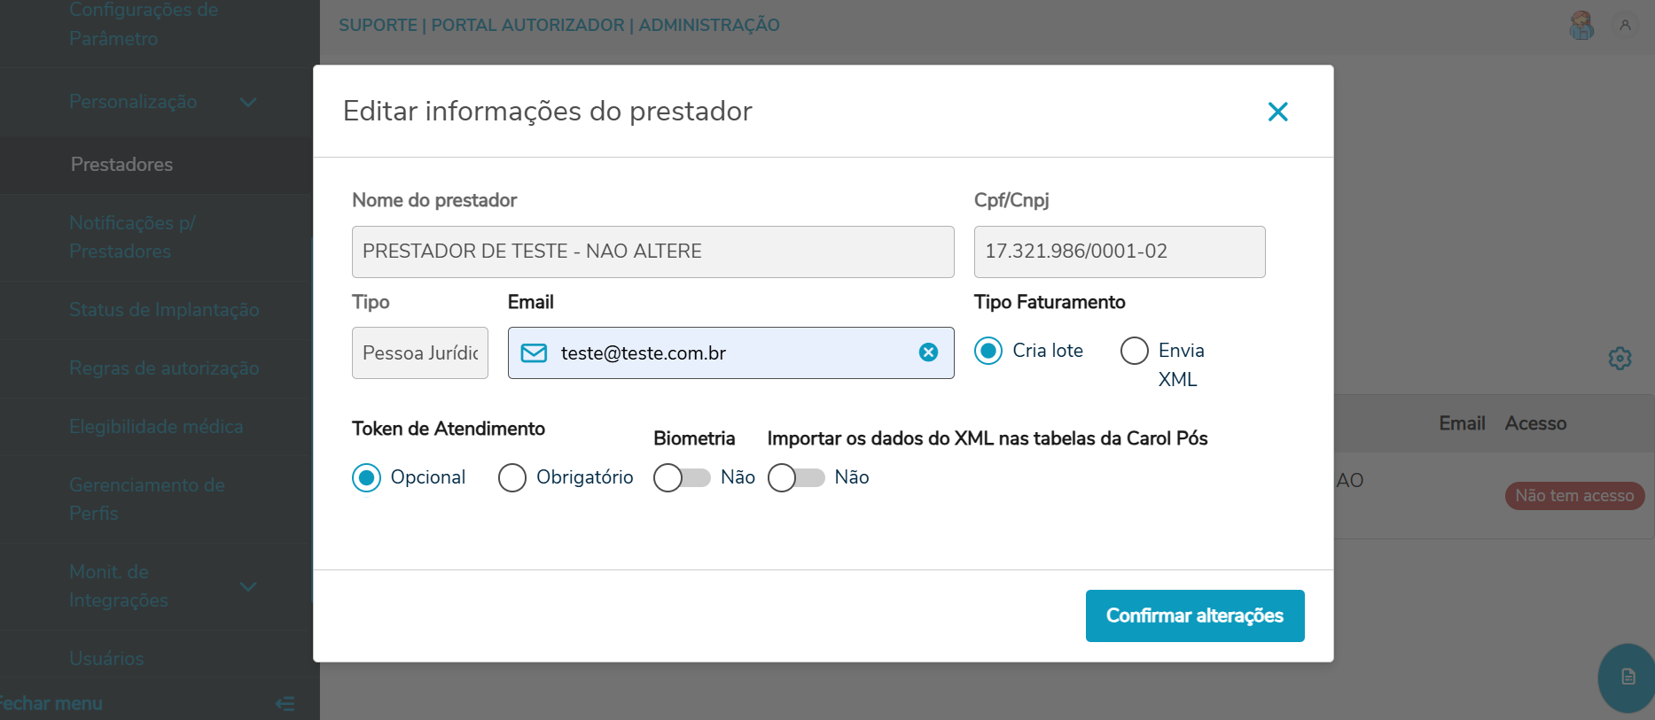Clear the email field with X icon

[928, 352]
